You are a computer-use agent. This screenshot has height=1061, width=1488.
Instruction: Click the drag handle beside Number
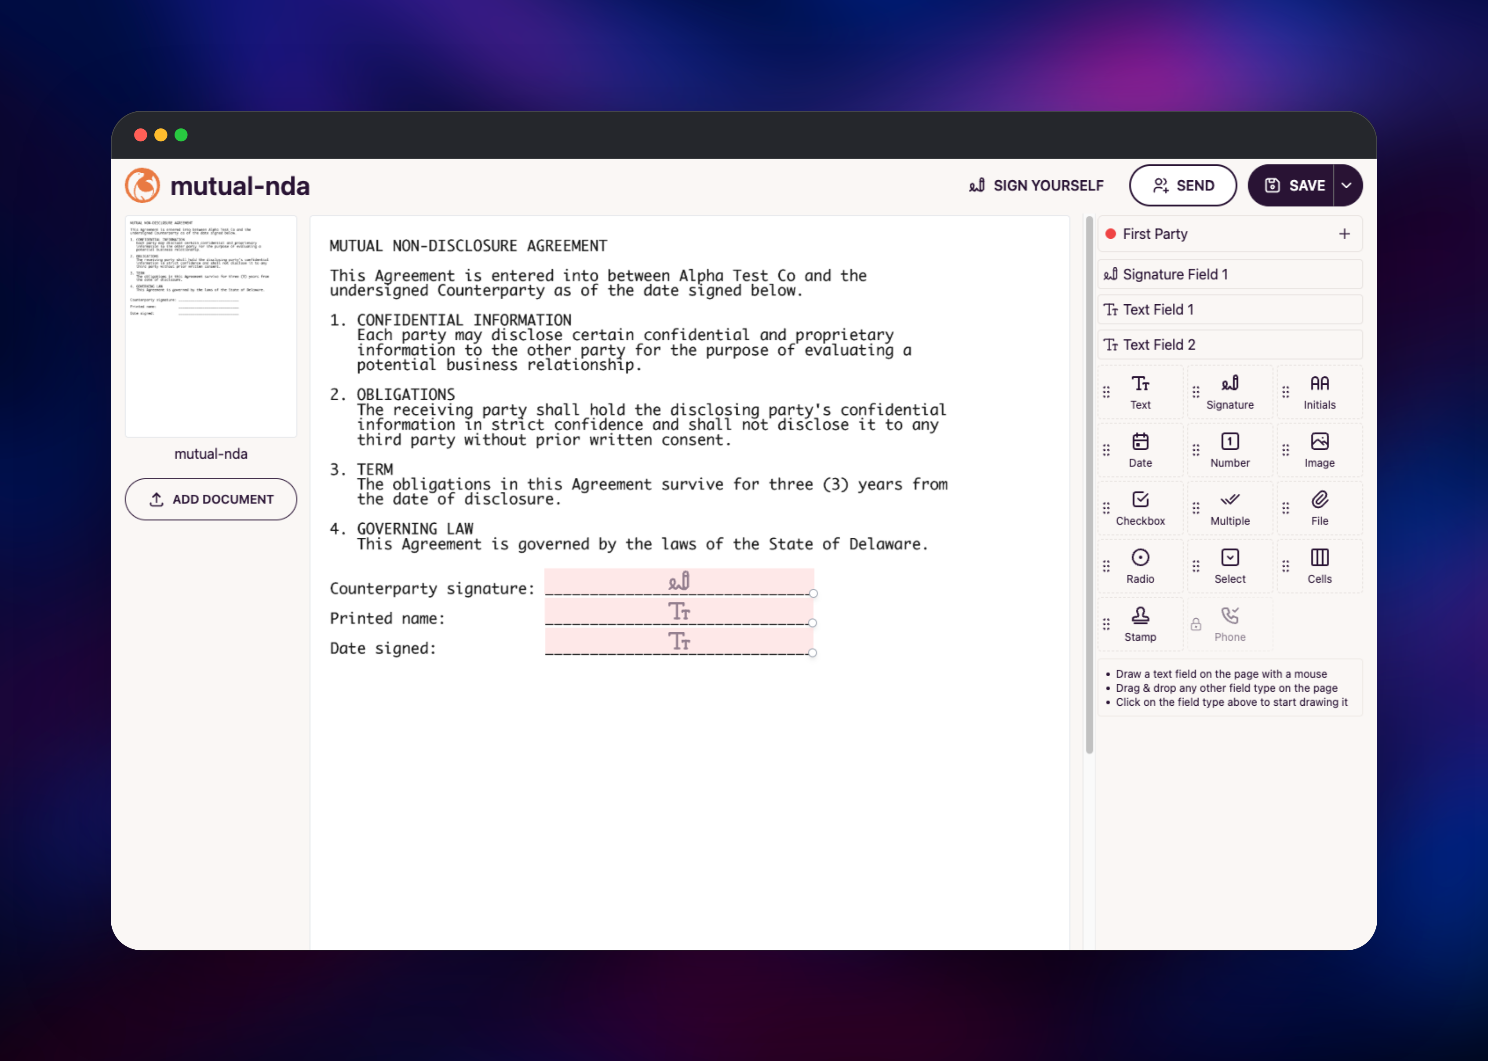pos(1195,450)
